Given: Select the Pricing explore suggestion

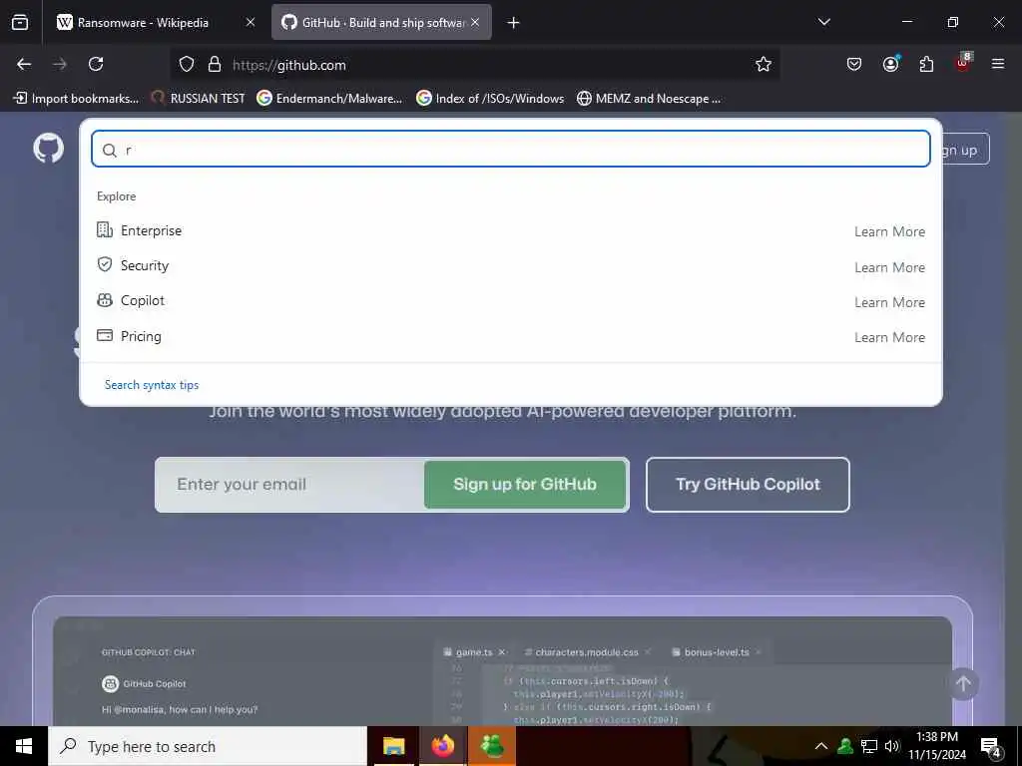Looking at the screenshot, I should [510, 336].
